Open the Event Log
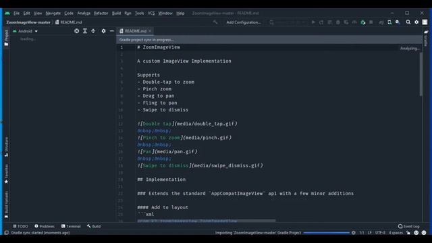The image size is (432, 243). (409, 226)
